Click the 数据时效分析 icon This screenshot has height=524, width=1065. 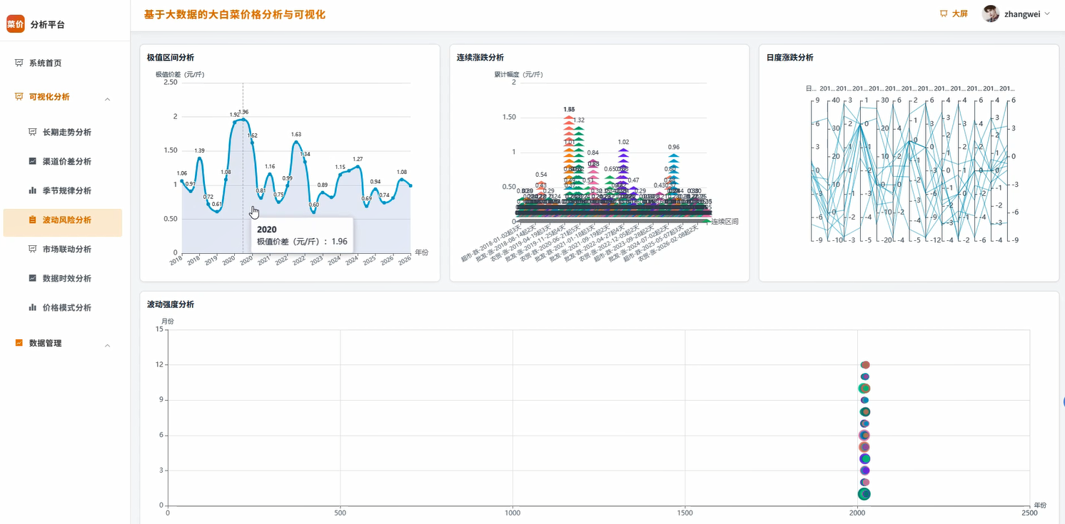pyautogui.click(x=32, y=278)
